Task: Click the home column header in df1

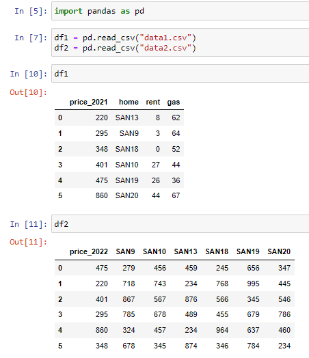Action: (x=129, y=102)
